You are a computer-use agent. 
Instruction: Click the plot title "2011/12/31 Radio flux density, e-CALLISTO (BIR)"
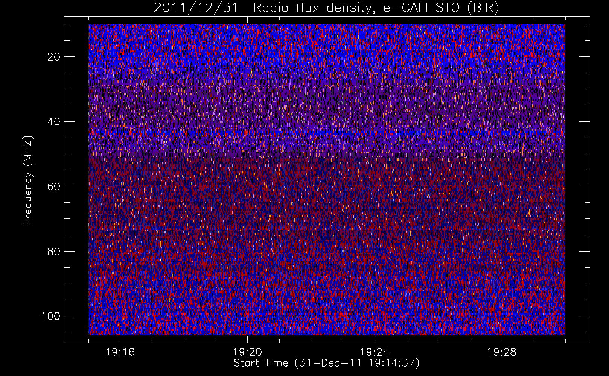coord(326,8)
